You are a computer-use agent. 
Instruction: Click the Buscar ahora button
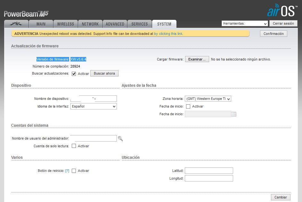pyautogui.click(x=104, y=73)
